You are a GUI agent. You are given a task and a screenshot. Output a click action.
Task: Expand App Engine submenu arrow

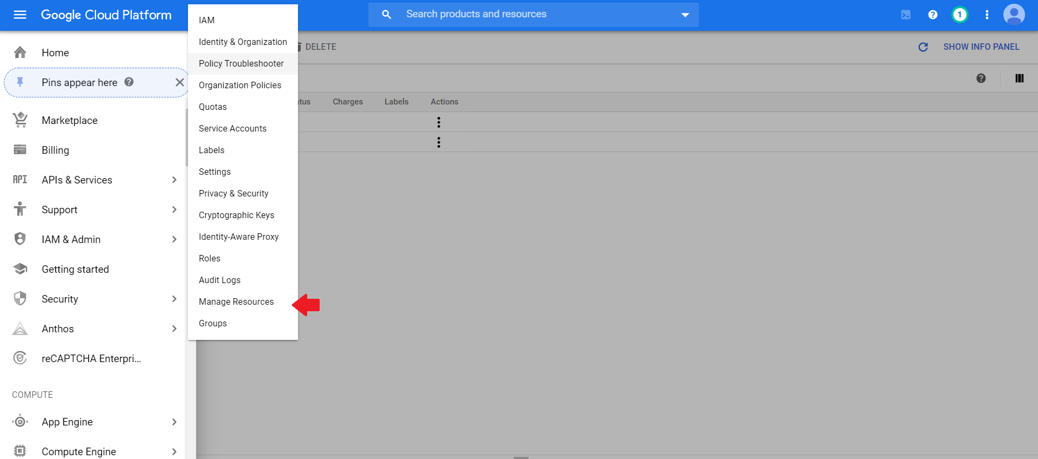tap(174, 422)
